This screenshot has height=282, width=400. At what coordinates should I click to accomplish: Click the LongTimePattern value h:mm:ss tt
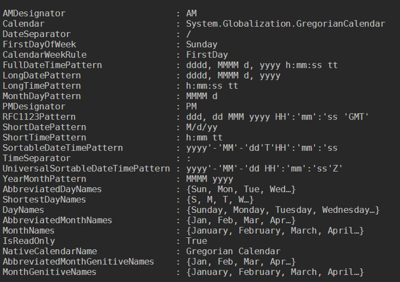coord(212,86)
